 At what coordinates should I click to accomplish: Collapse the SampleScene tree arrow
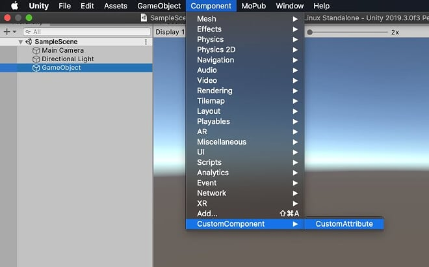[x=21, y=42]
